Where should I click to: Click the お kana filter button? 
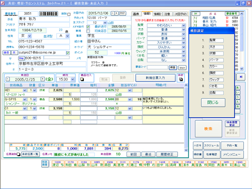click(x=238, y=106)
